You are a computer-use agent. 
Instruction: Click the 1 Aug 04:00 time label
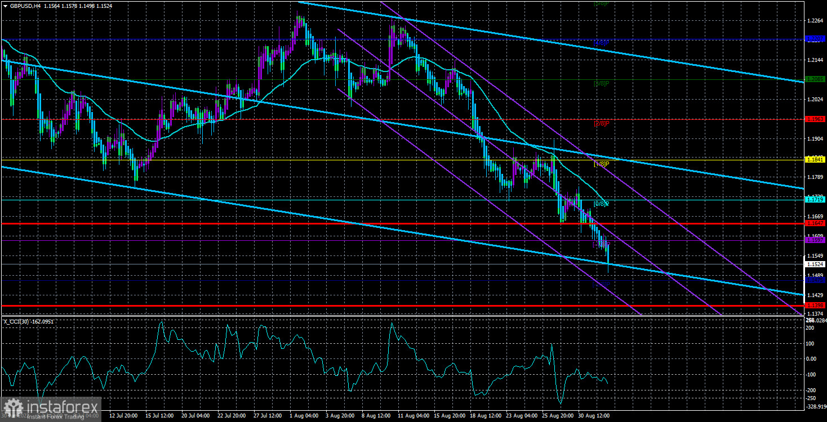point(304,416)
